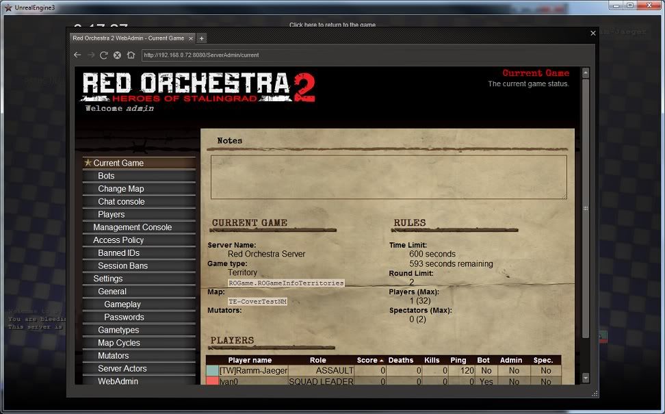Open a new browser tab
The height and width of the screenshot is (414, 665).
(x=202, y=38)
